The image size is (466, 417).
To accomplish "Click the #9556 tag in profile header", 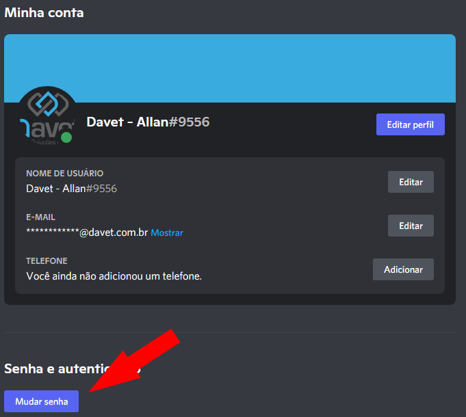I will tap(189, 122).
